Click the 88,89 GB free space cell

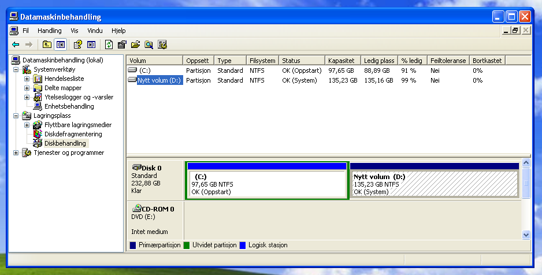377,70
